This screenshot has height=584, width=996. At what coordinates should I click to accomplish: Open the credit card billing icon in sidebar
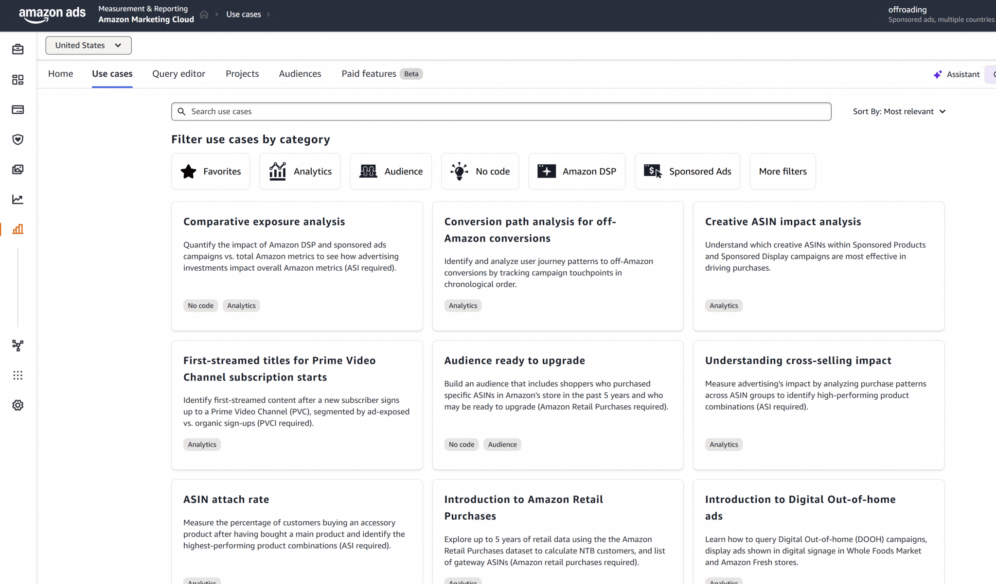(18, 110)
